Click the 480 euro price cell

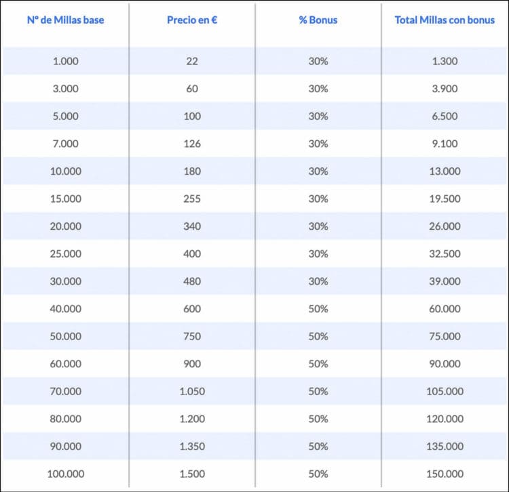click(192, 281)
